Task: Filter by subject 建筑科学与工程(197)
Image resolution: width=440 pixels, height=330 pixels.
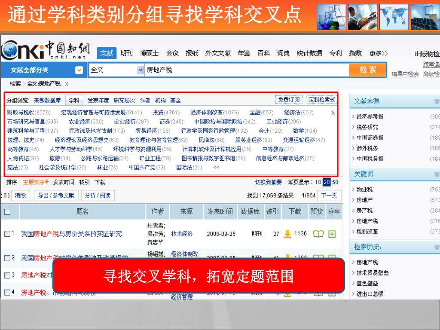Action: (x=33, y=131)
